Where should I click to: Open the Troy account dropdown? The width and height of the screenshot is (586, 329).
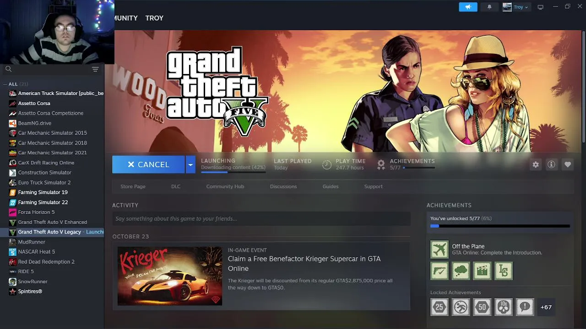coord(515,7)
